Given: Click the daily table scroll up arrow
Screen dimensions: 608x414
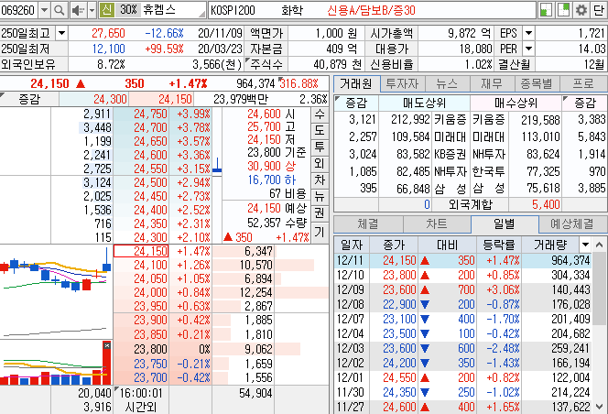Looking at the screenshot, I should coord(600,245).
